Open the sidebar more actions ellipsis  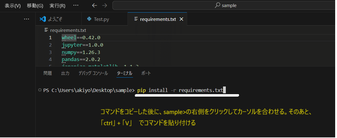click(26, 19)
